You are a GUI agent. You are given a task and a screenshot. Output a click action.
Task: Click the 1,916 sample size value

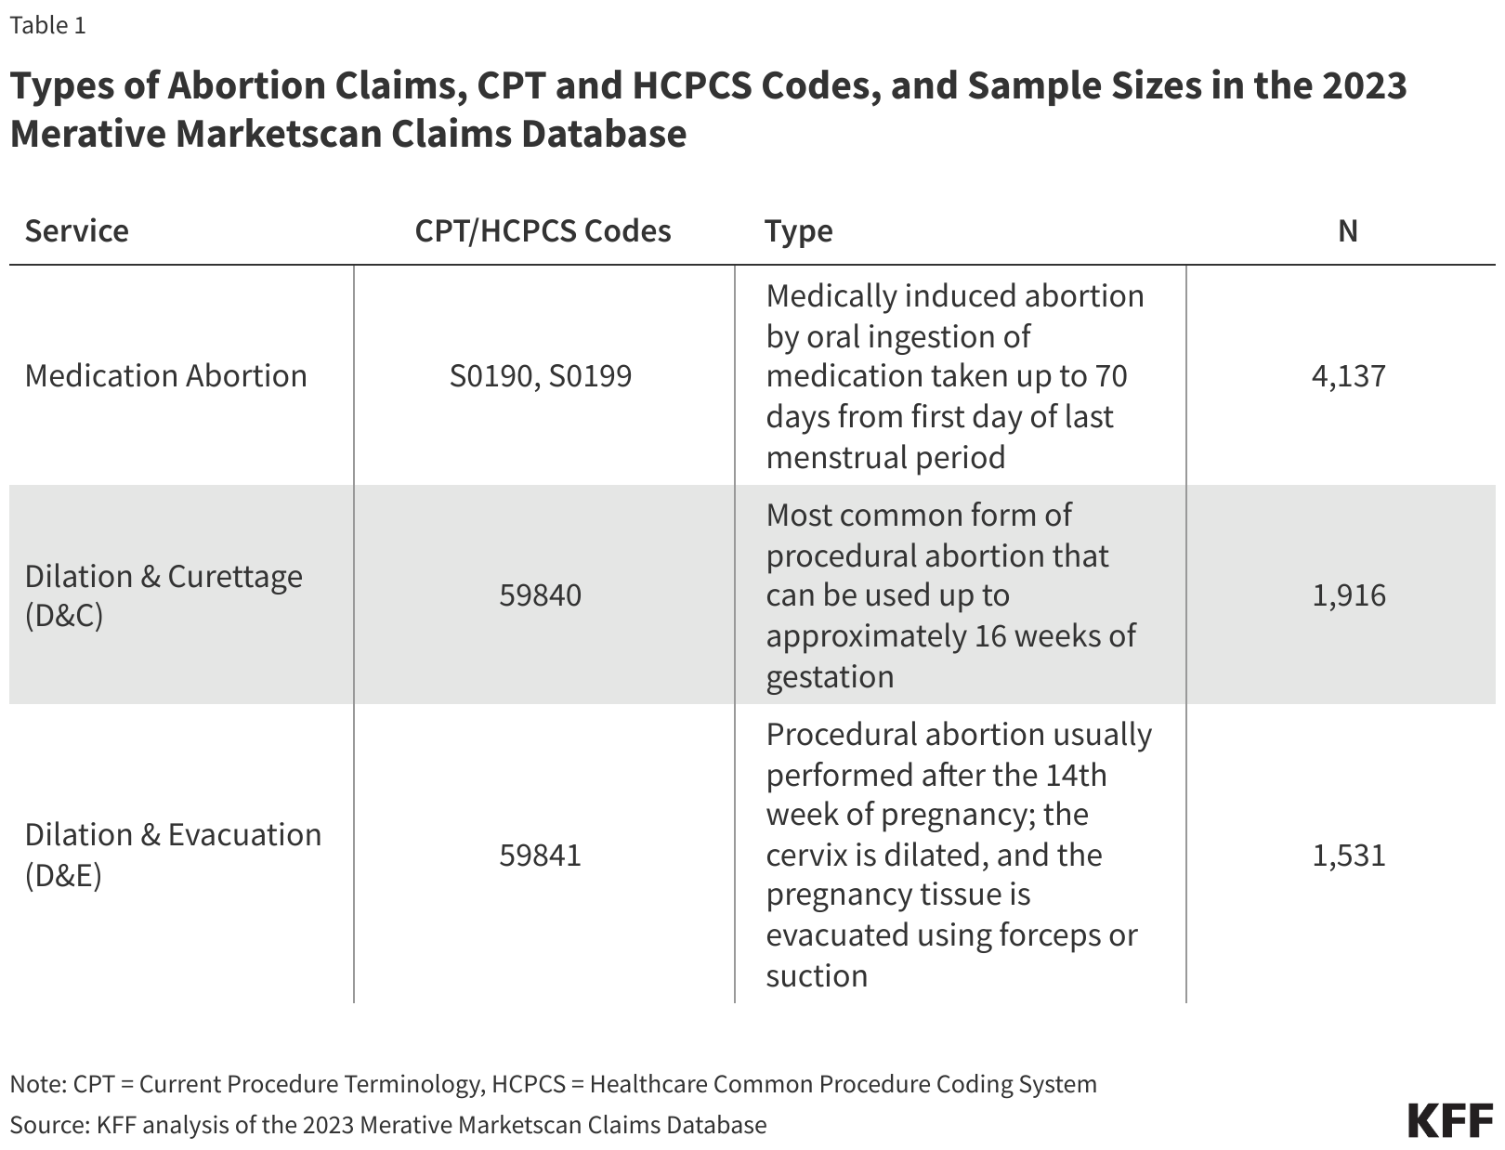(x=1349, y=595)
